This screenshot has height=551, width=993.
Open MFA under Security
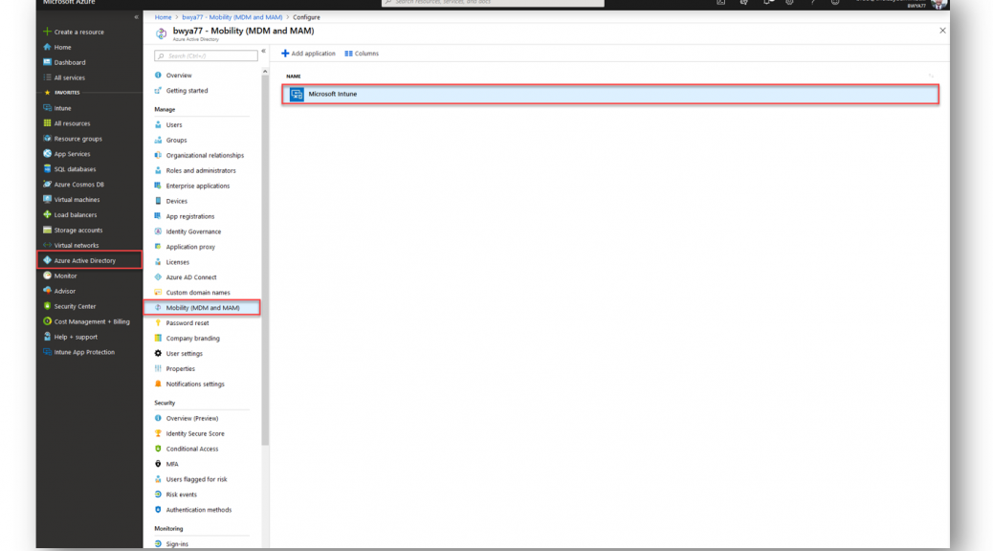point(172,464)
